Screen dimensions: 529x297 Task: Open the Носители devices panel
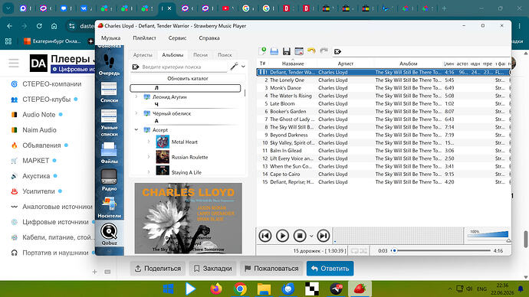pos(109,207)
